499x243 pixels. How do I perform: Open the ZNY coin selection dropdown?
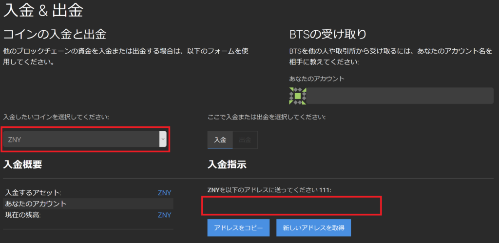(x=85, y=139)
